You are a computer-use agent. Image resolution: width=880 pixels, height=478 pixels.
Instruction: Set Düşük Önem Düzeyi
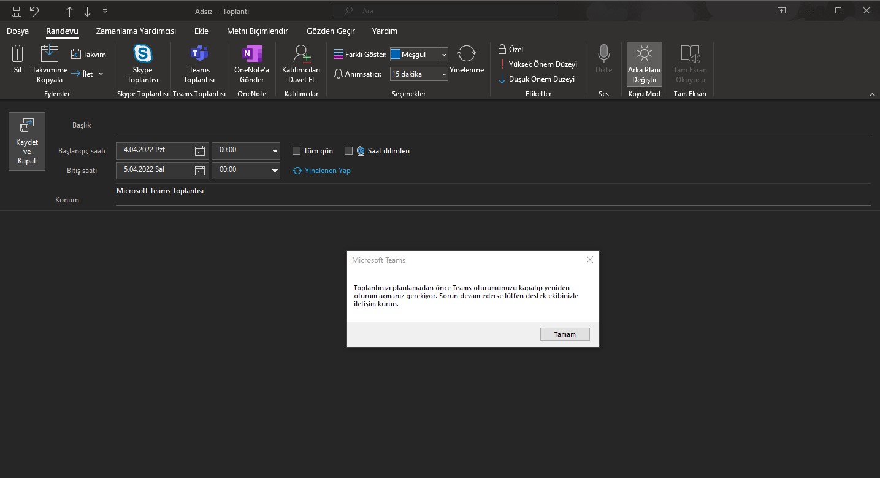(x=537, y=79)
